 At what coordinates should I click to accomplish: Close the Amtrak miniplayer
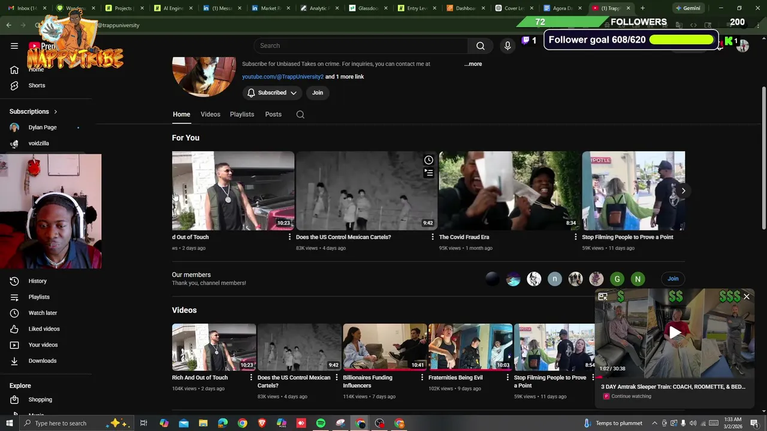click(747, 296)
